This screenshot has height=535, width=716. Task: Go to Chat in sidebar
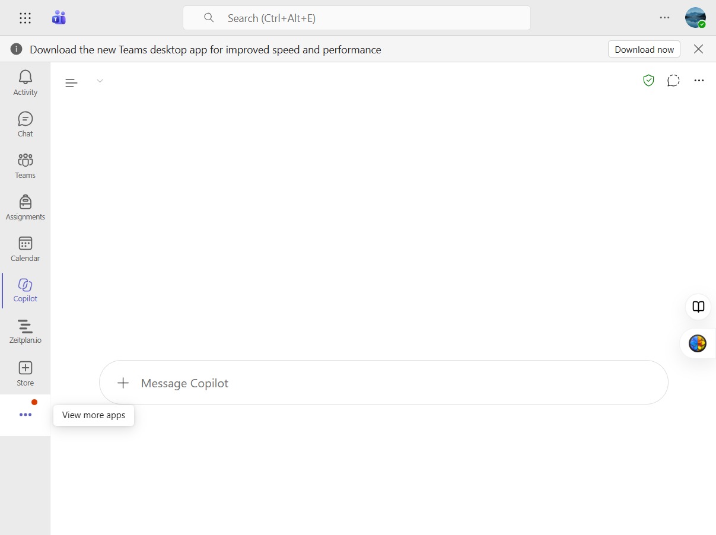[x=26, y=124]
